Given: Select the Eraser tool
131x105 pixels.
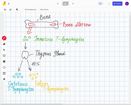Looking at the screenshot, I should [4, 44].
